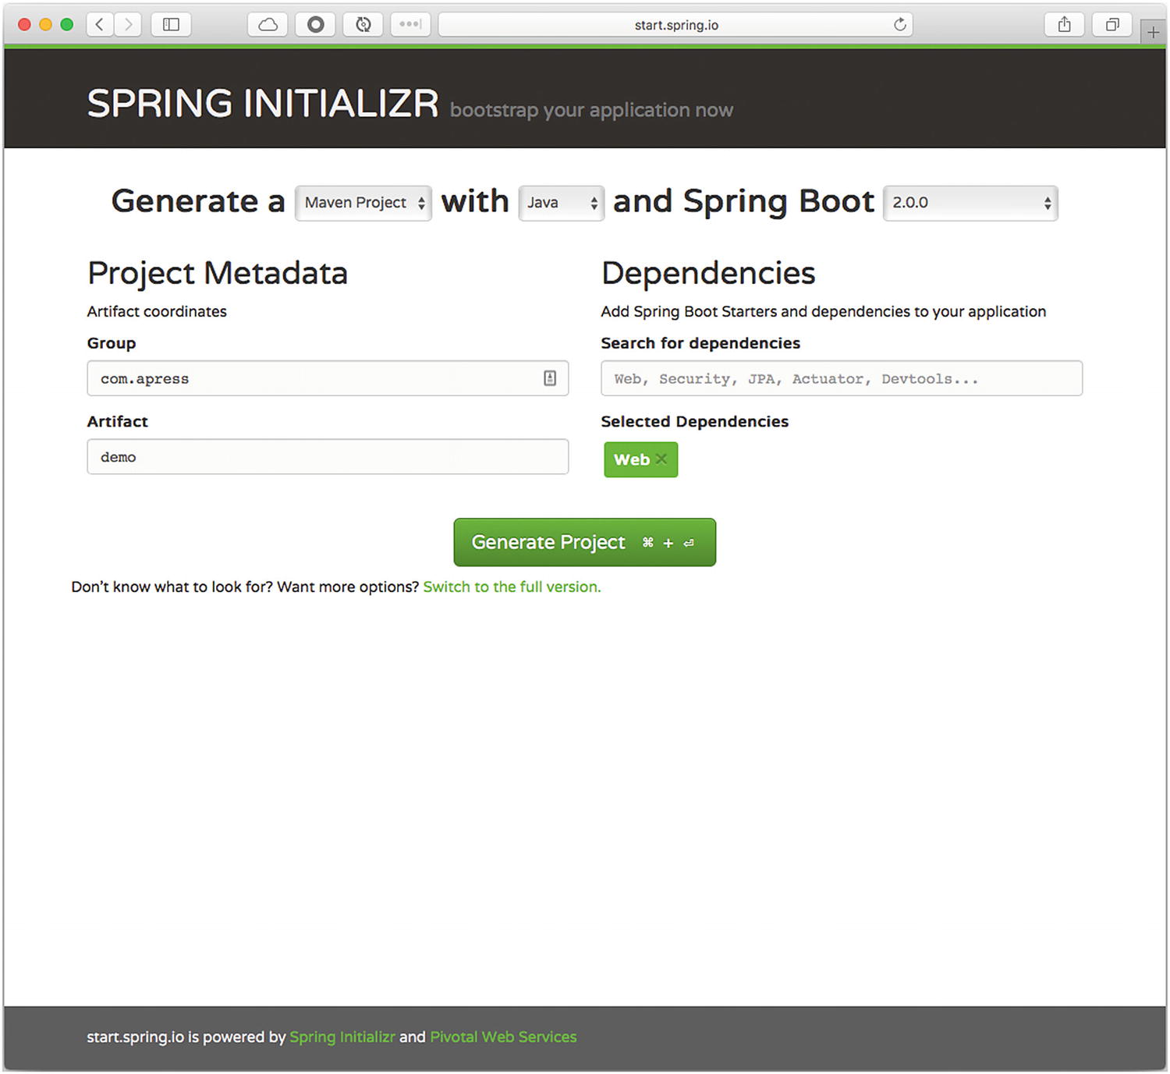Reload the start.spring.io page

pos(899,25)
